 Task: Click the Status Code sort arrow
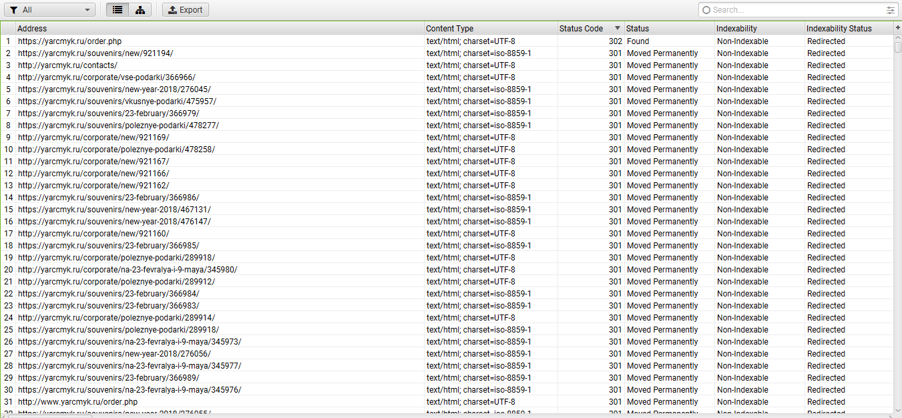618,29
